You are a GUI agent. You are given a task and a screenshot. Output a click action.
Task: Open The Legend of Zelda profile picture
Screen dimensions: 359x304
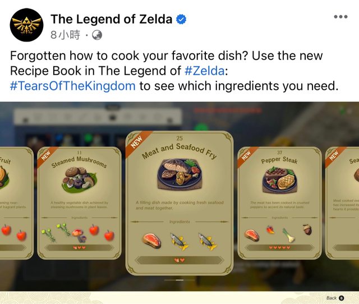pyautogui.click(x=26, y=25)
